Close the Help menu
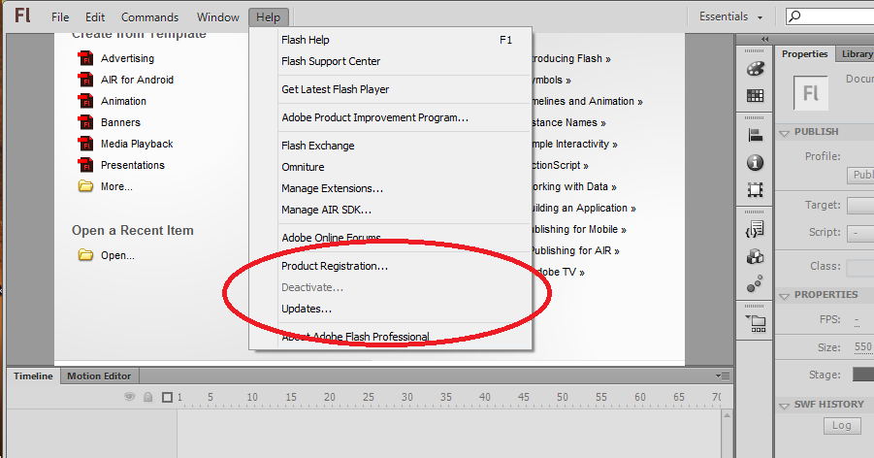The image size is (874, 458). (x=268, y=17)
